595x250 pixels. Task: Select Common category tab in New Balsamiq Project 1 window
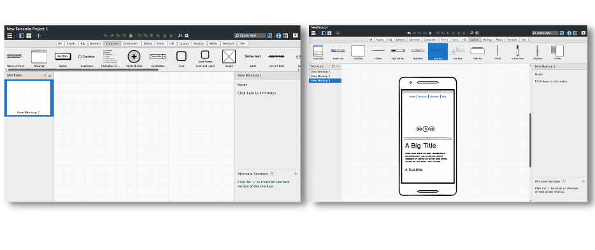click(112, 43)
